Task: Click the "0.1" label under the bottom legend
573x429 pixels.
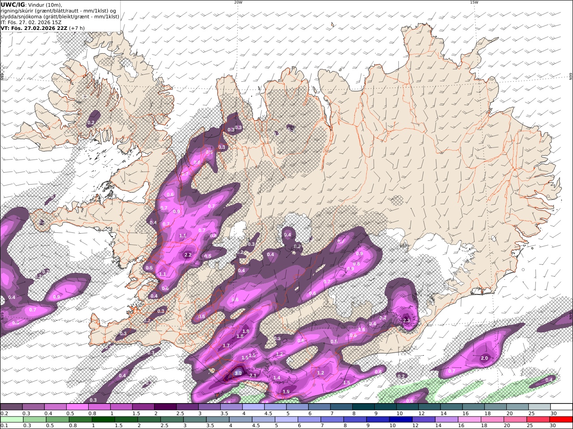Action: [x=4, y=426]
